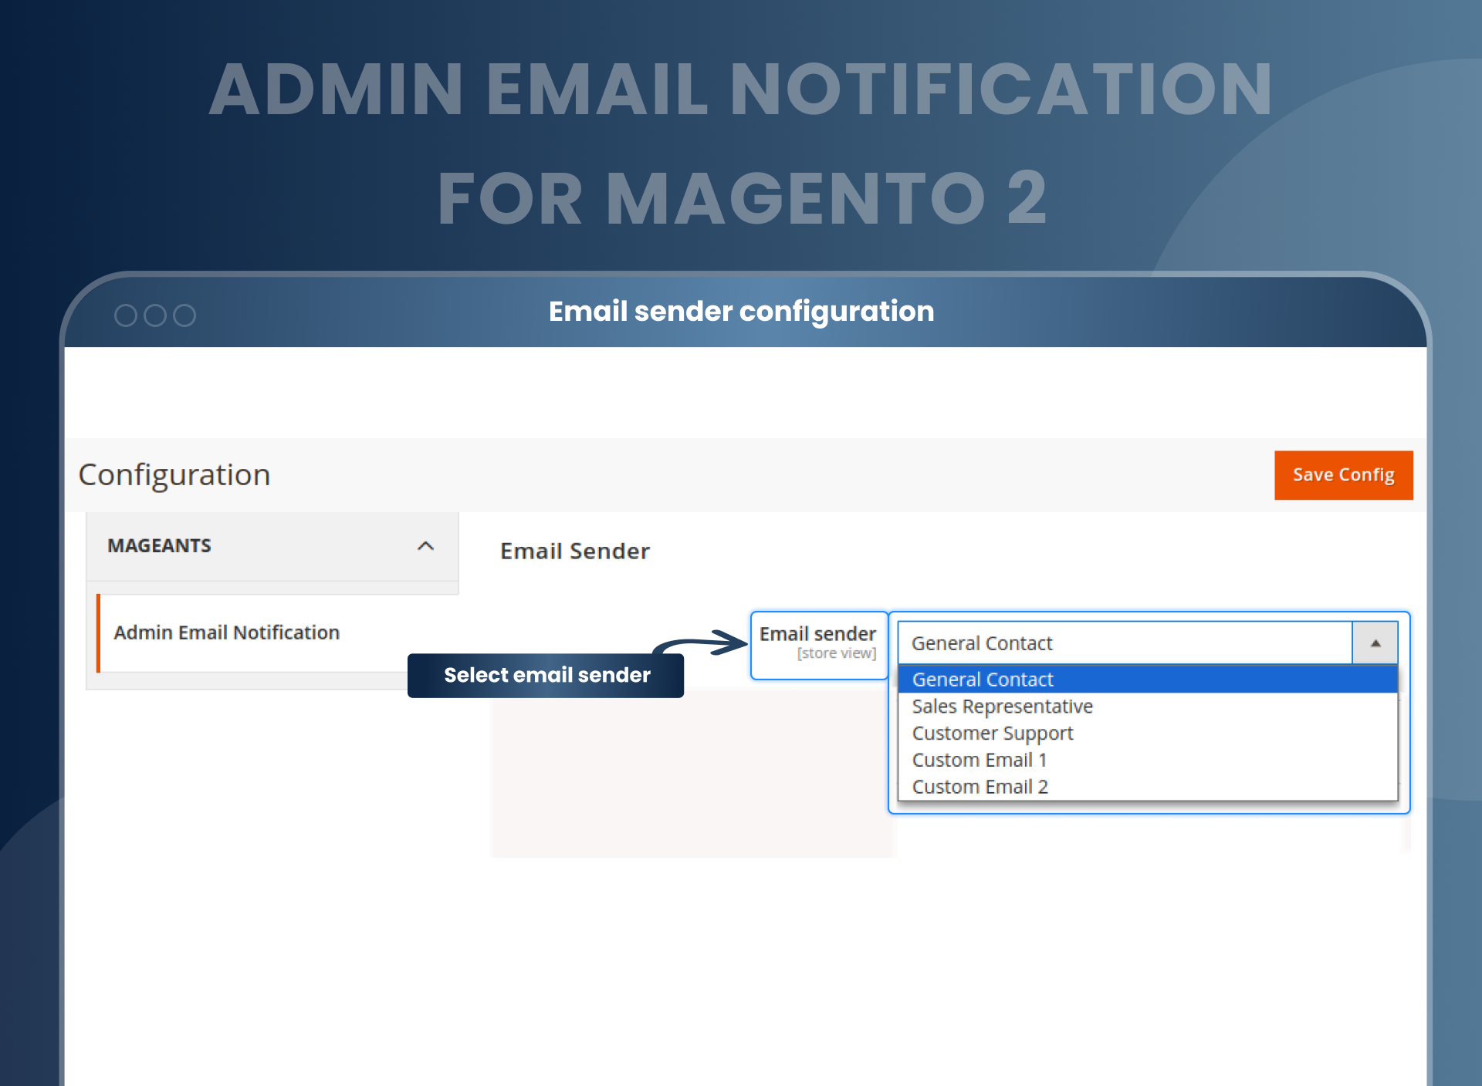Click the Email Sender section heading

tap(575, 551)
